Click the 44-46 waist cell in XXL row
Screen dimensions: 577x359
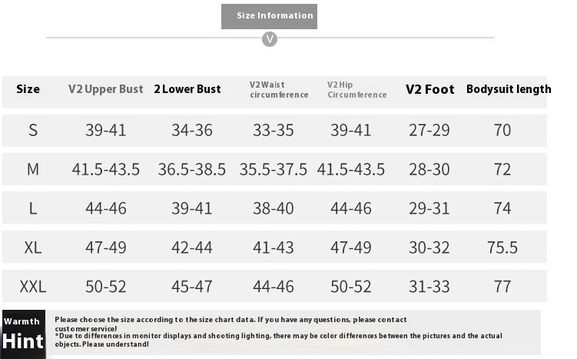pos(273,287)
